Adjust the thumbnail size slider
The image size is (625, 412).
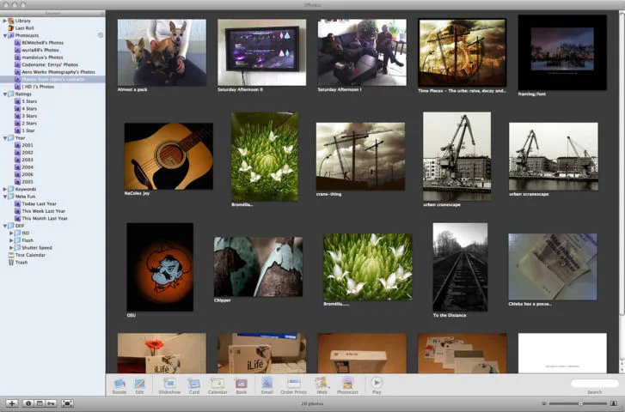tap(579, 403)
